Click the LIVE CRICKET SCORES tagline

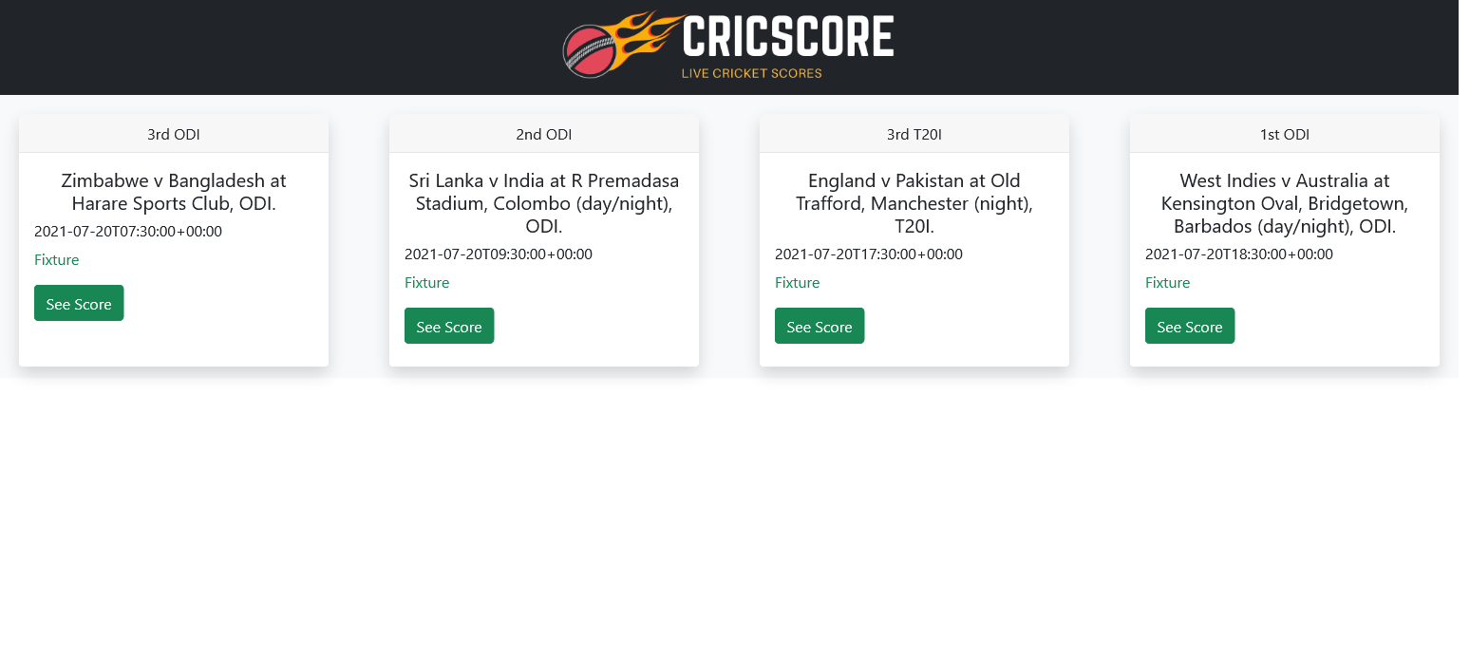752,72
